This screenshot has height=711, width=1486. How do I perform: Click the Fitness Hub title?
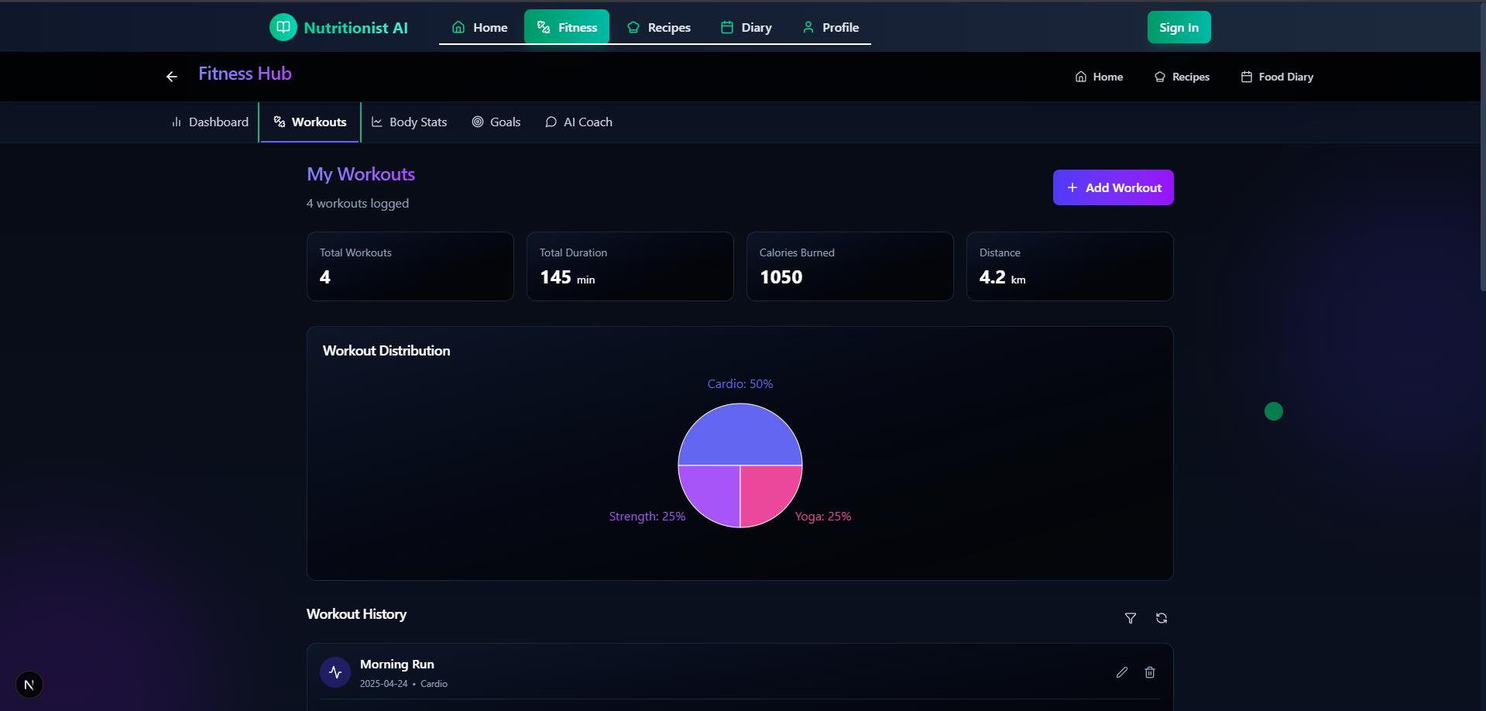[x=245, y=74]
